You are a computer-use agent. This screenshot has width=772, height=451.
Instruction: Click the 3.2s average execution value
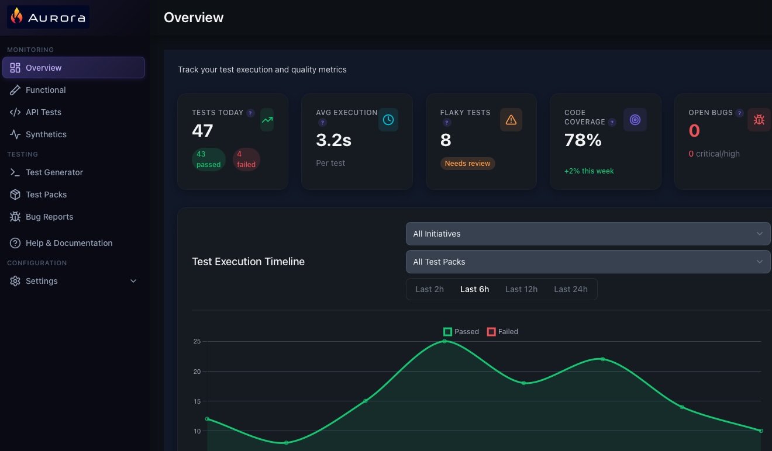(333, 140)
